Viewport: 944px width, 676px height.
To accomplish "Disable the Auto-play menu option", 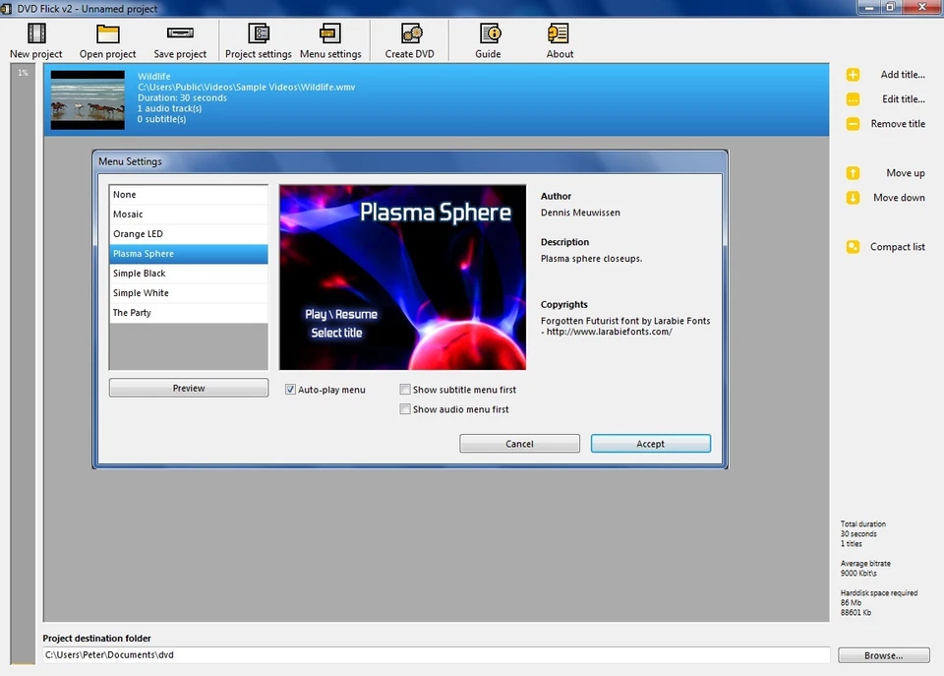I will 290,389.
